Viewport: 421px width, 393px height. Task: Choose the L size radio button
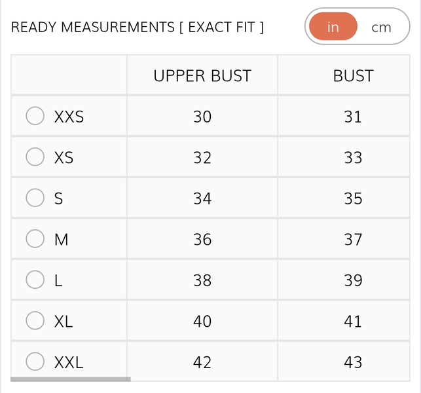tap(35, 280)
